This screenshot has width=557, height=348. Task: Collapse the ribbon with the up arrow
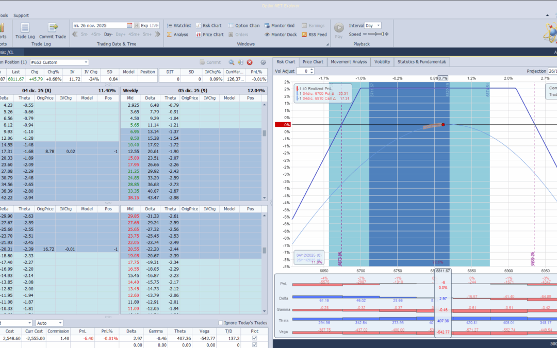547,15
